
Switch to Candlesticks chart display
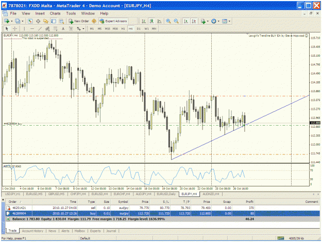tap(151, 21)
